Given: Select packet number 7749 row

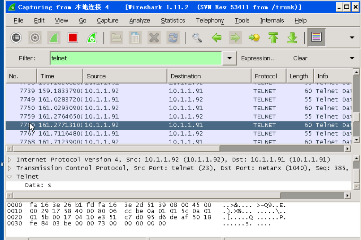Looking at the screenshot, I should pos(179,100).
